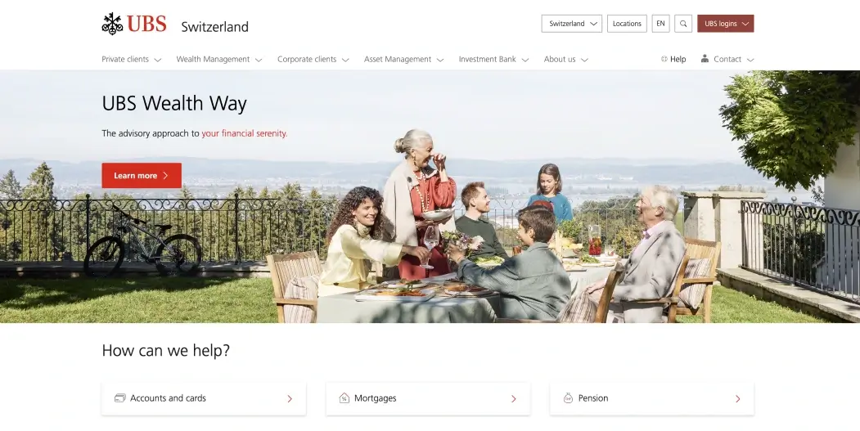Open the Accounts and cards tile
This screenshot has width=860, height=431.
coord(204,398)
